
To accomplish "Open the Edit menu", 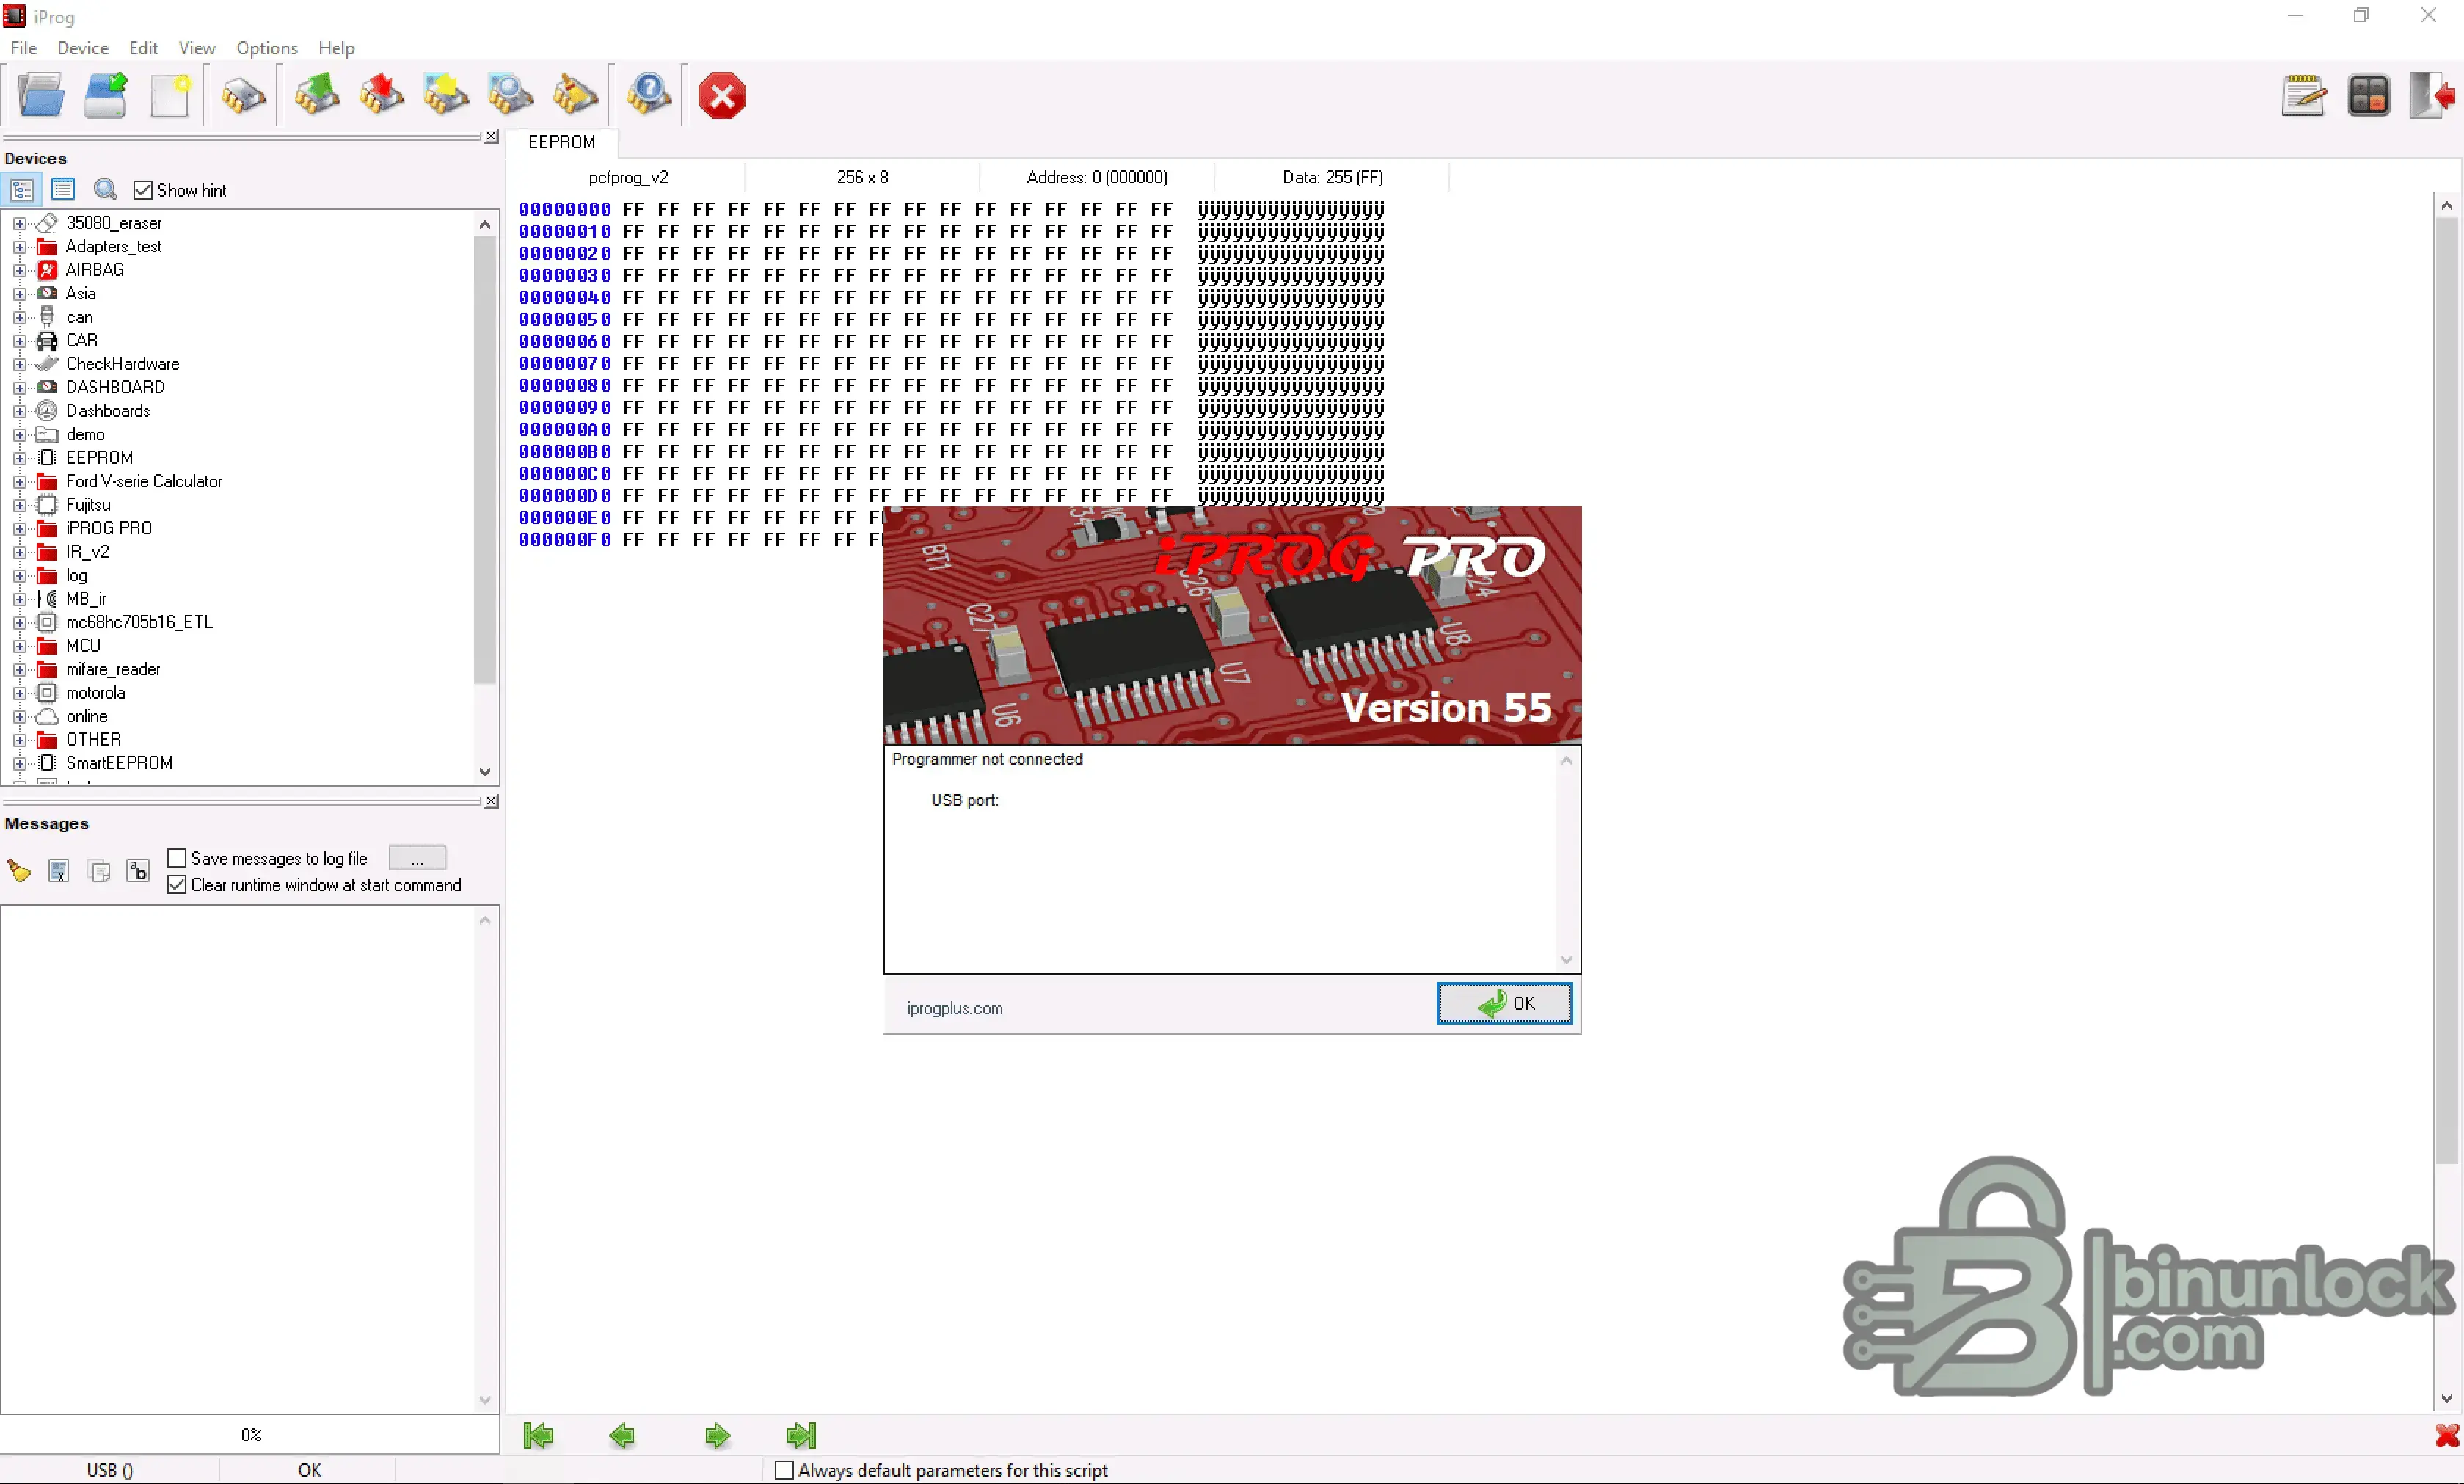I will [x=144, y=48].
